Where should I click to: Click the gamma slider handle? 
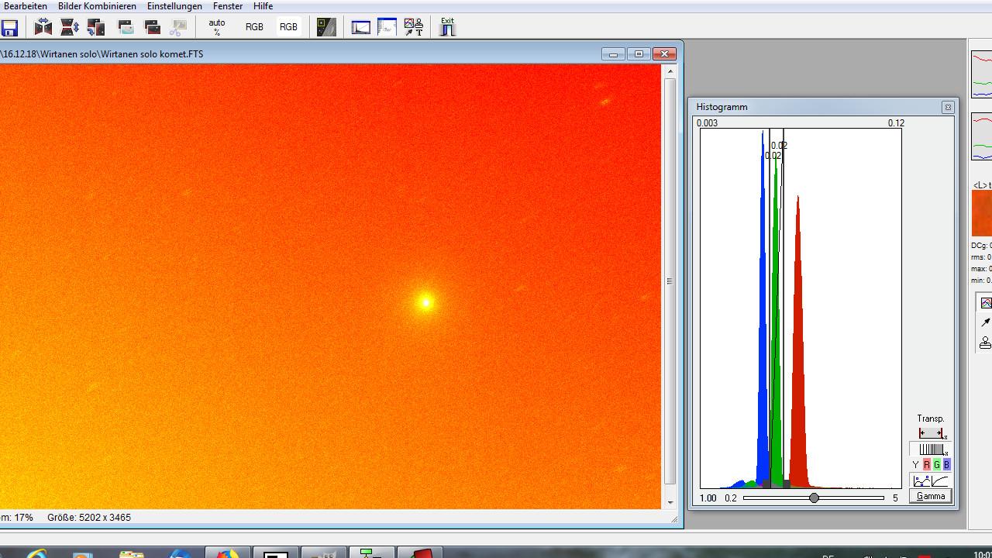(814, 498)
